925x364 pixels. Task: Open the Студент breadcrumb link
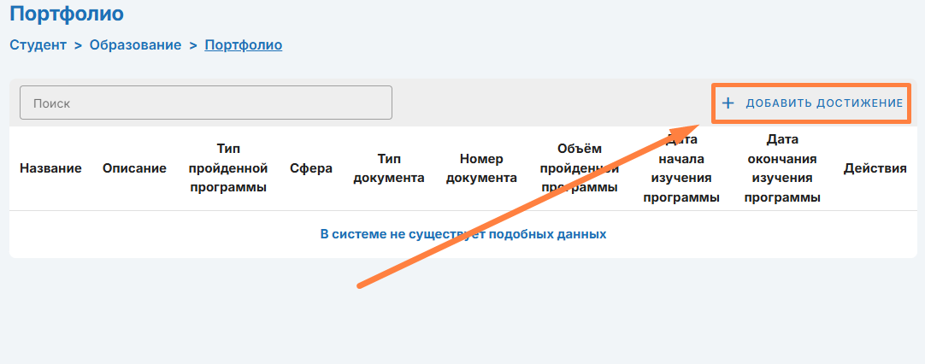click(x=38, y=45)
